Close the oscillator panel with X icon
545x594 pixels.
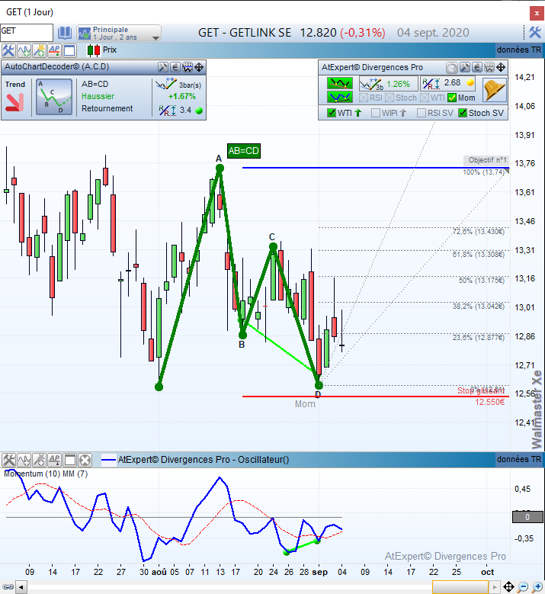pyautogui.click(x=85, y=460)
